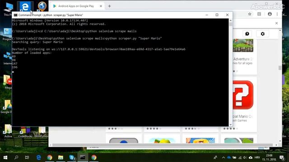Click the Chrome horizontal scrollbar at bottom
Viewport: 289px width, 162px height.
pos(163,145)
